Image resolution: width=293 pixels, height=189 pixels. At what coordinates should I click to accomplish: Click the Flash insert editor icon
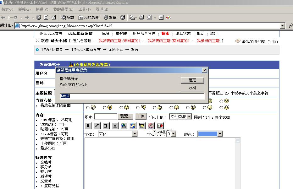click(151, 126)
